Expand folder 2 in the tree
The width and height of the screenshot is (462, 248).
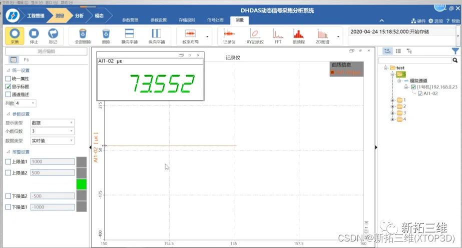tap(392, 106)
